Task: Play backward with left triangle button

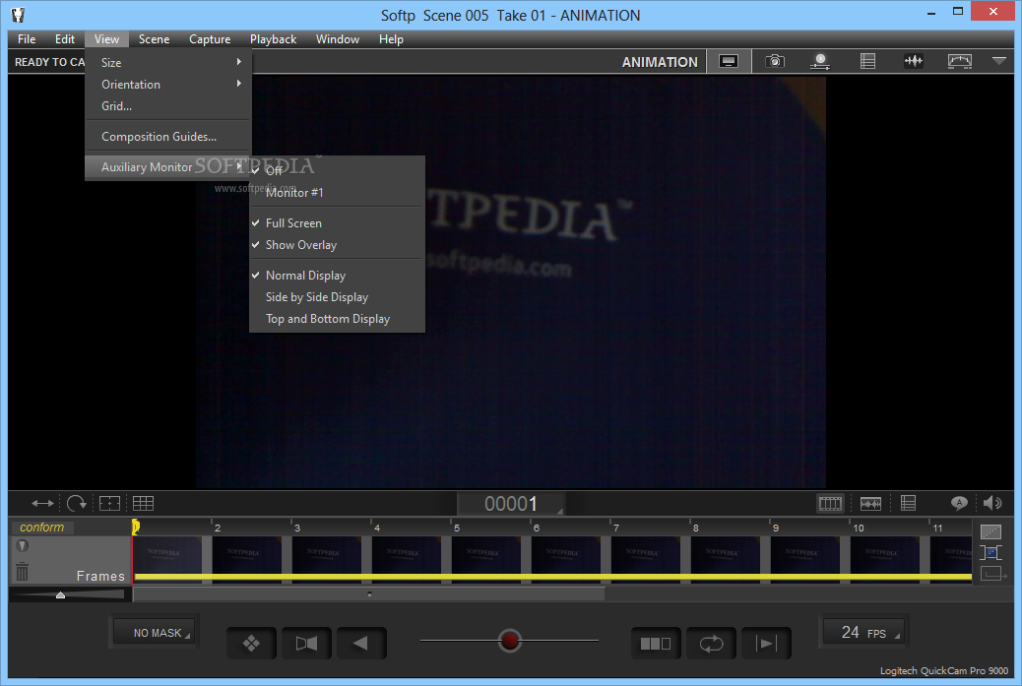Action: coord(361,644)
